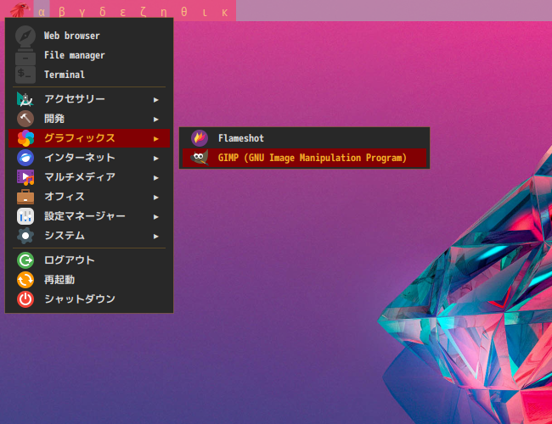Launch Flameshot from the submenu
This screenshot has width=552, height=424.
305,138
